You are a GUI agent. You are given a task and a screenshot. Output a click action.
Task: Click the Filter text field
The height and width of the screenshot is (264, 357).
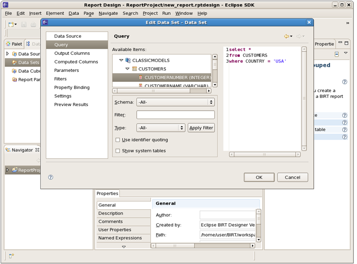point(176,115)
